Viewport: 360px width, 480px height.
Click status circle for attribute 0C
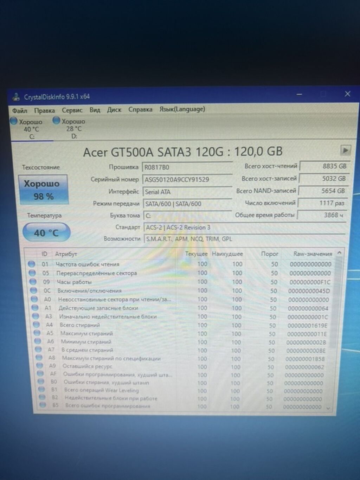tap(34, 290)
